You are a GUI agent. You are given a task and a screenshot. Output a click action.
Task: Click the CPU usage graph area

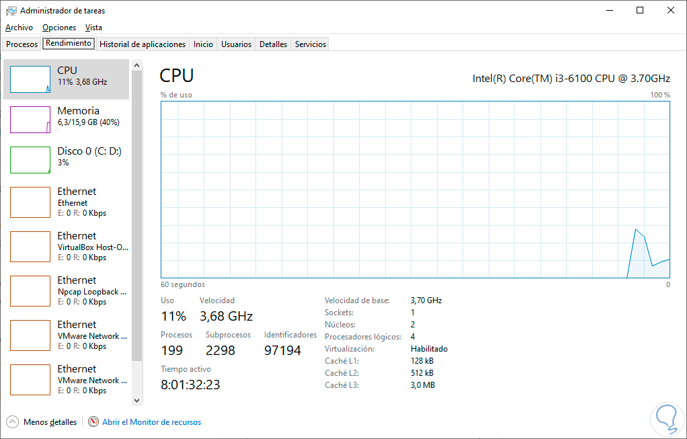click(x=415, y=189)
